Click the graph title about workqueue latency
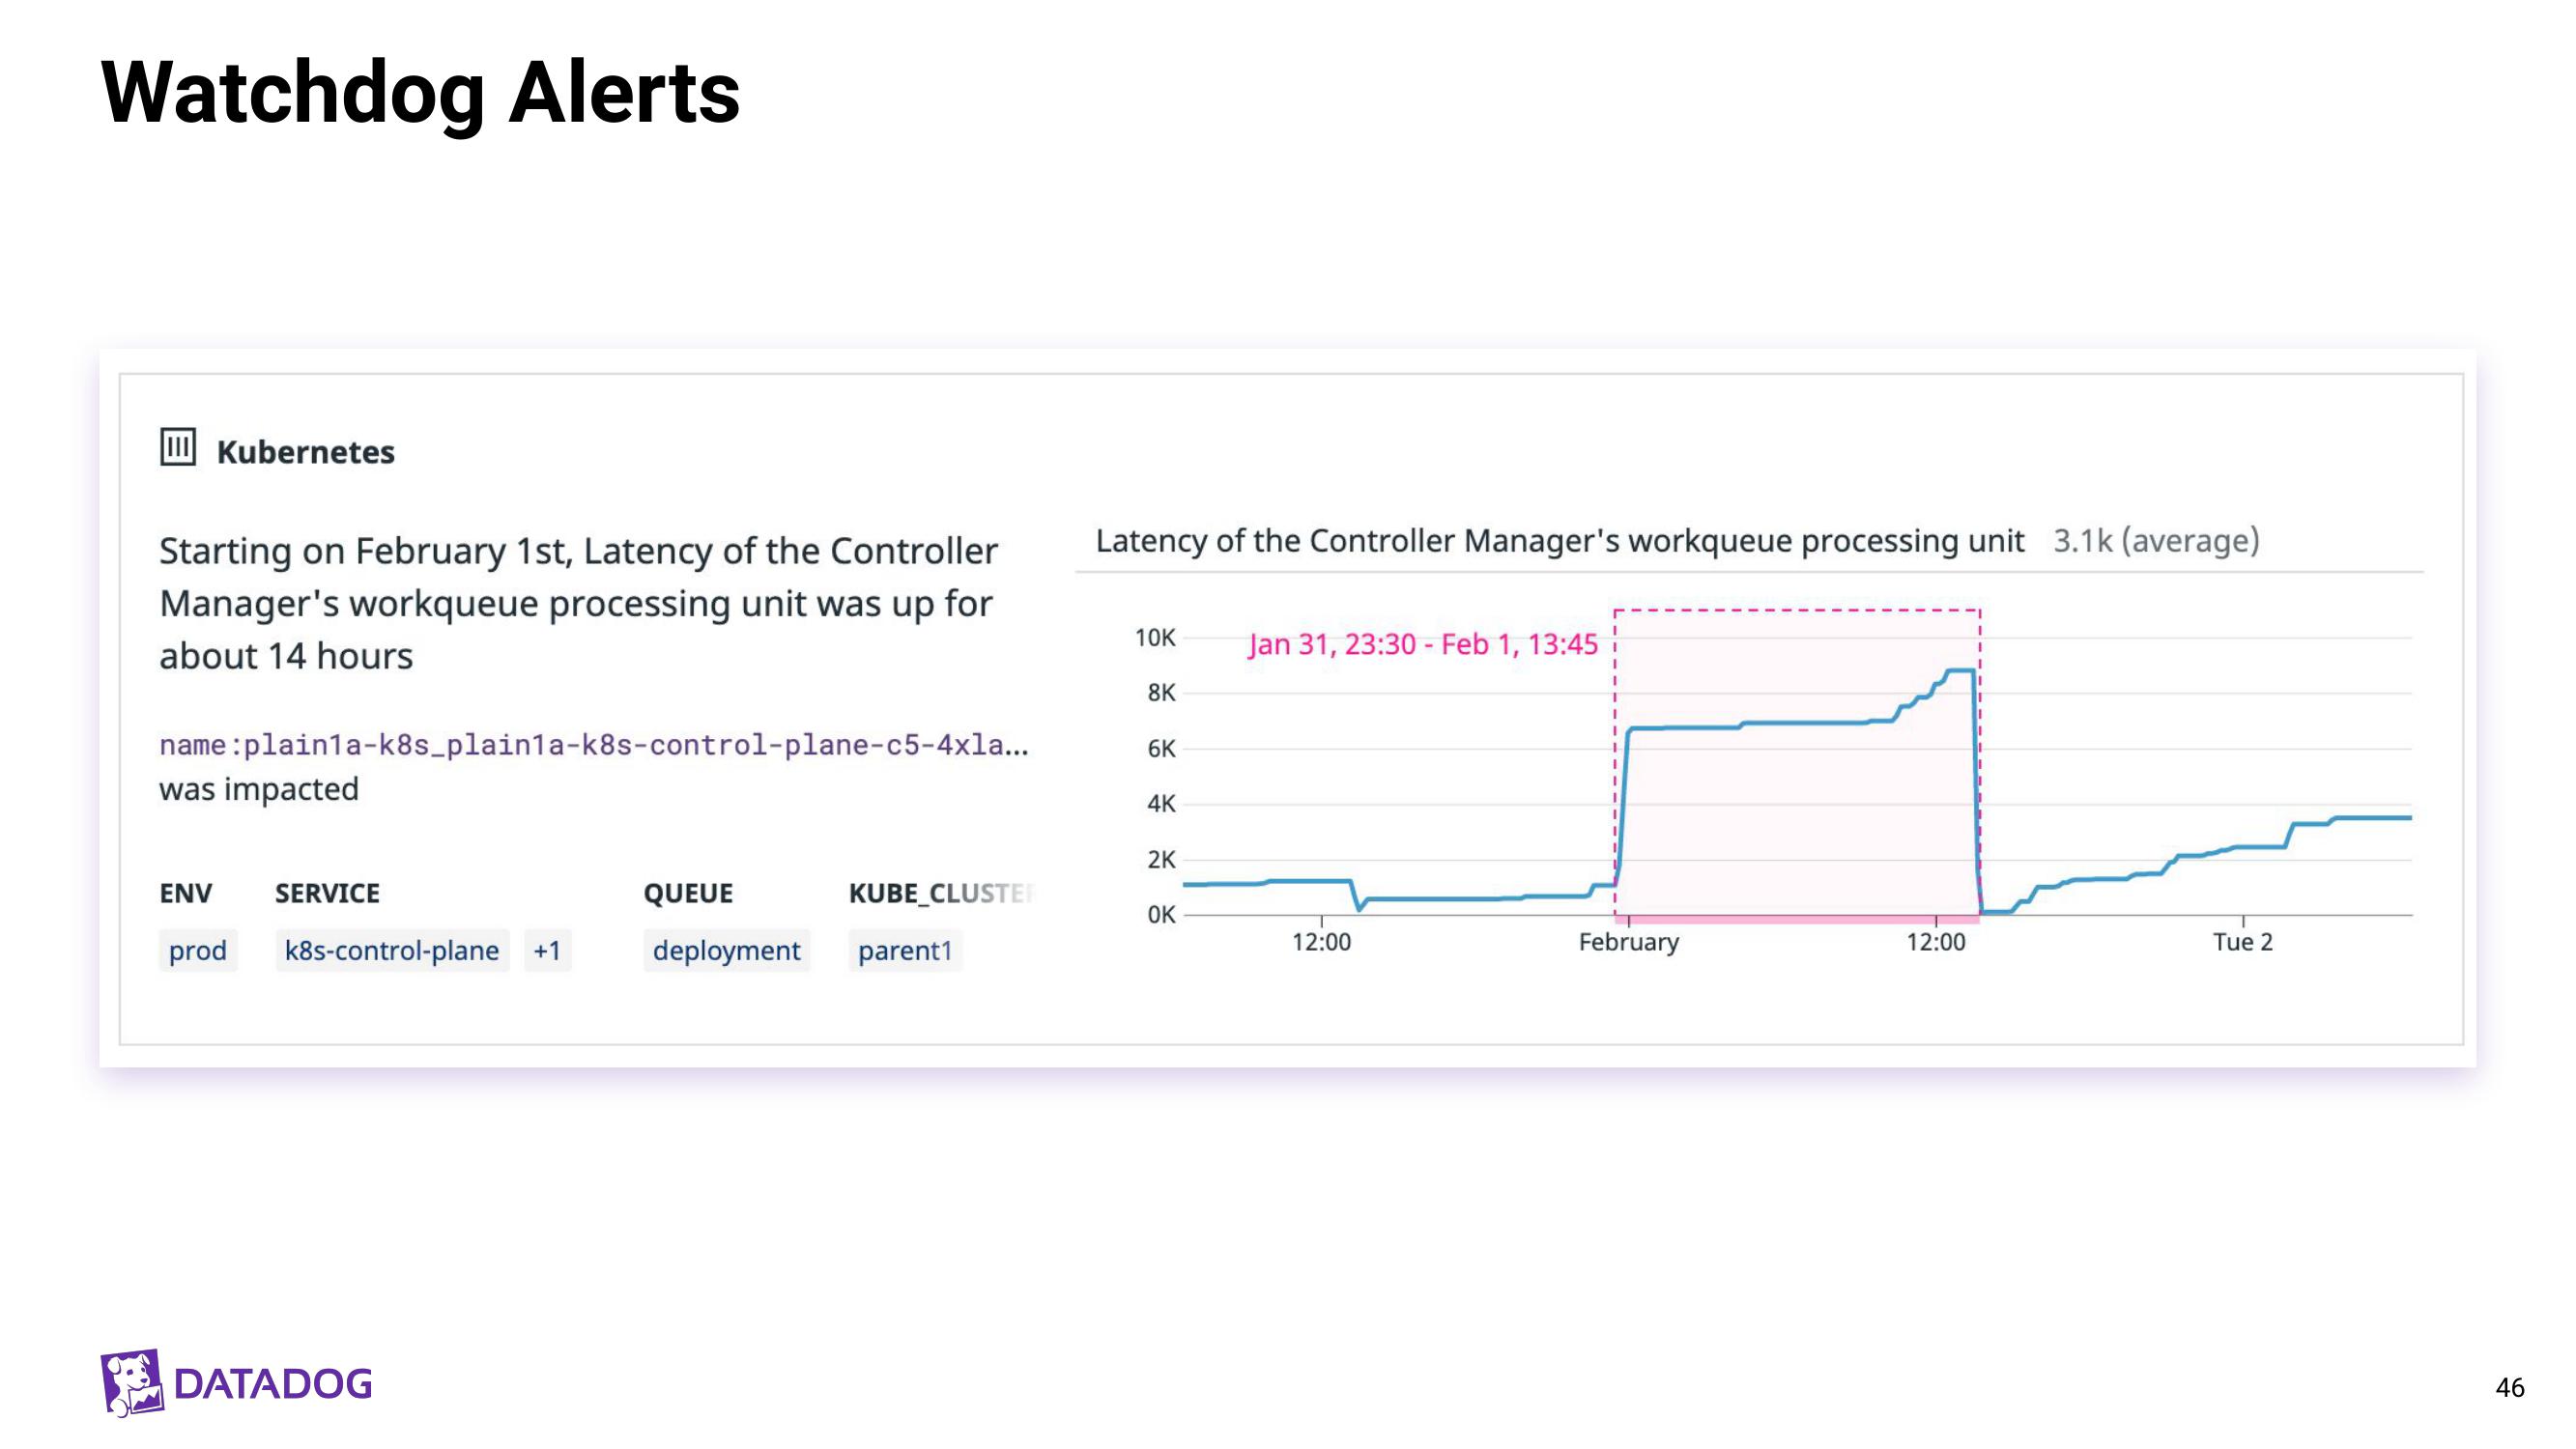Image resolution: width=2576 pixels, height=1449 pixels. [x=1560, y=541]
